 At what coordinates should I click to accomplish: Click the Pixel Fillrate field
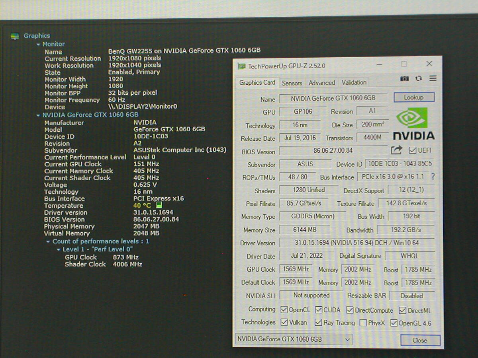click(304, 203)
